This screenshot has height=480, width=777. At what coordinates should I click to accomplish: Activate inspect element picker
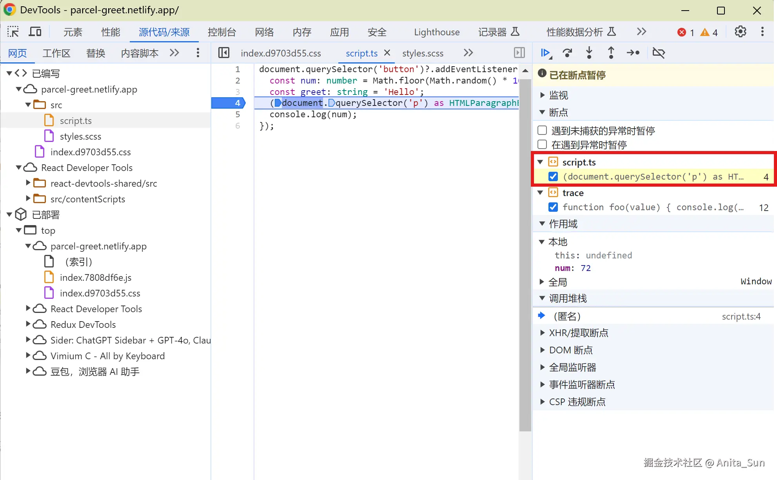point(13,32)
